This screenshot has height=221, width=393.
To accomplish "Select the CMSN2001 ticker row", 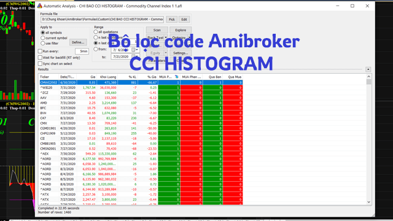I will 141,149.
